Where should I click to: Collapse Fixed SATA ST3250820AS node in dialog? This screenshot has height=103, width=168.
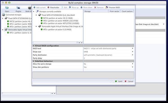tap(36, 15)
